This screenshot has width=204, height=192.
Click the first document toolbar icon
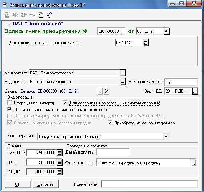click(x=7, y=15)
